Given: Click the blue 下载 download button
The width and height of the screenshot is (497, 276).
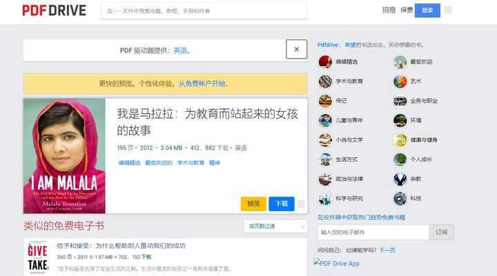Looking at the screenshot, I should tap(282, 204).
